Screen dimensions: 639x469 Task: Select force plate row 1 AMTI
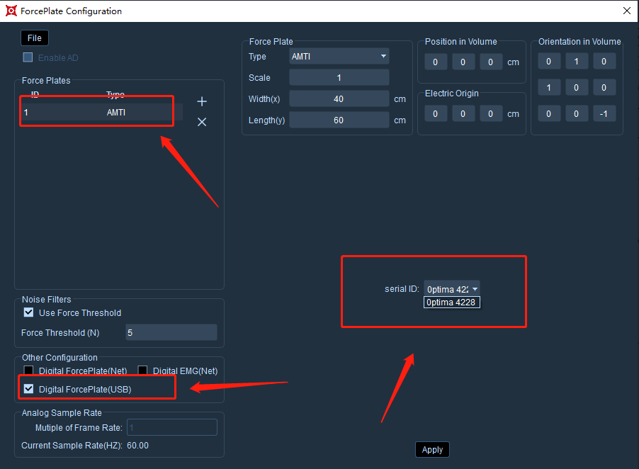[x=101, y=113]
